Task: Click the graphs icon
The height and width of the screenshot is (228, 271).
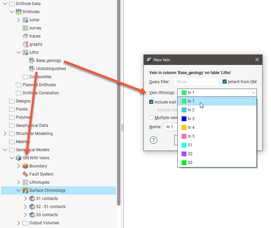Action: [x=25, y=44]
